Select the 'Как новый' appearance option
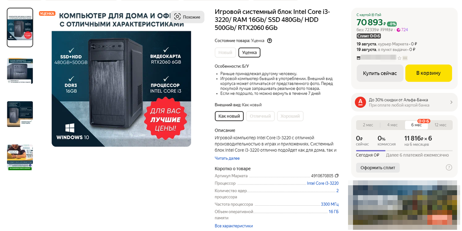Screen dimensions: 462x231 tap(229, 116)
